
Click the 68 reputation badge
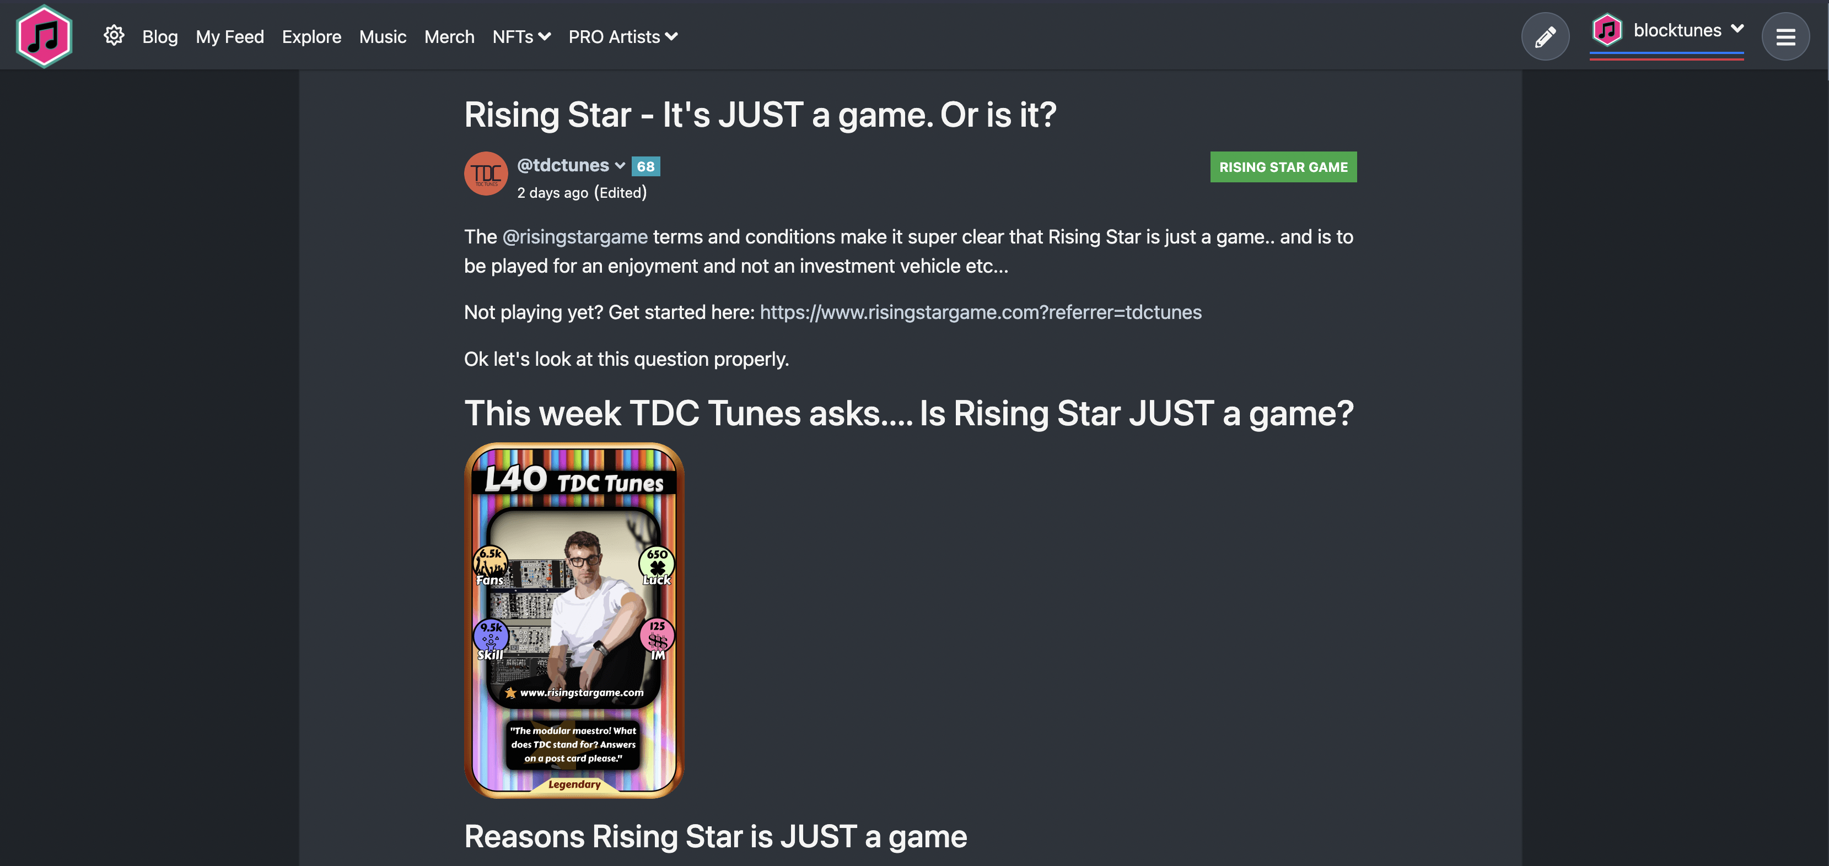(645, 166)
